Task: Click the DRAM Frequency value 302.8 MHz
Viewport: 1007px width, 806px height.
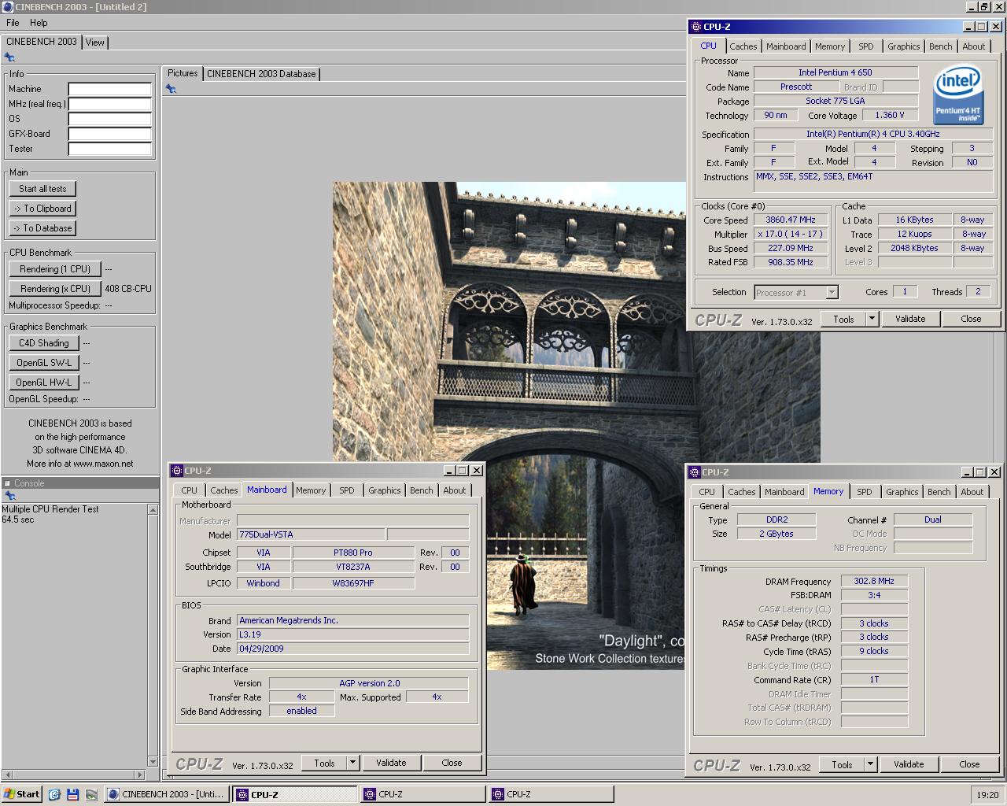Action: [874, 581]
